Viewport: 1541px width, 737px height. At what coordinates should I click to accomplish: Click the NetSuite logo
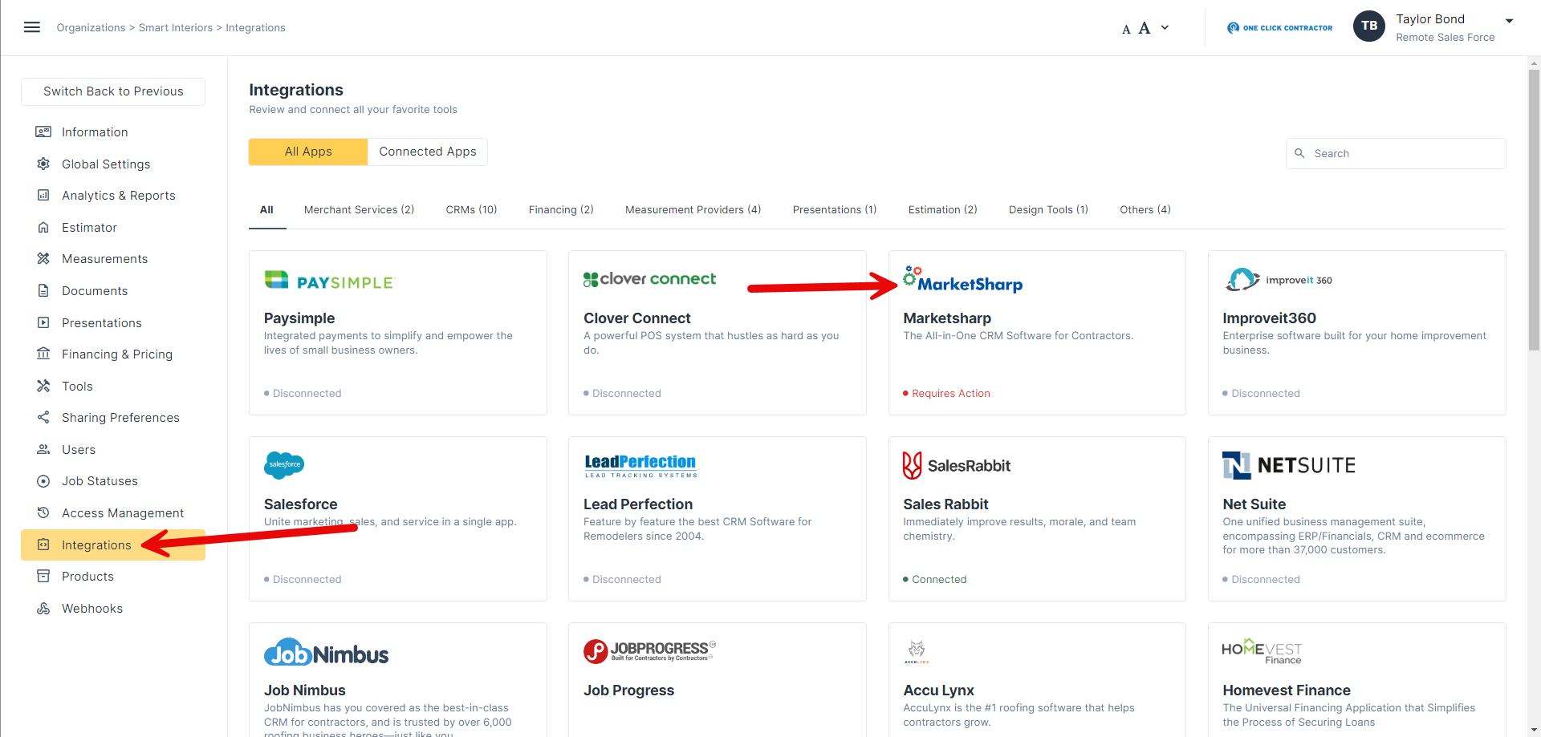1289,465
